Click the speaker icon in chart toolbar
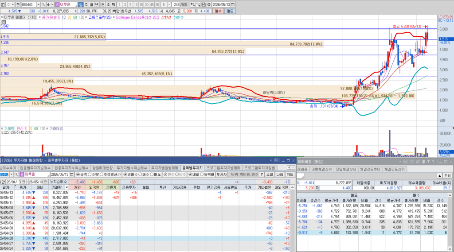The image size is (454, 252). tap(48, 4)
